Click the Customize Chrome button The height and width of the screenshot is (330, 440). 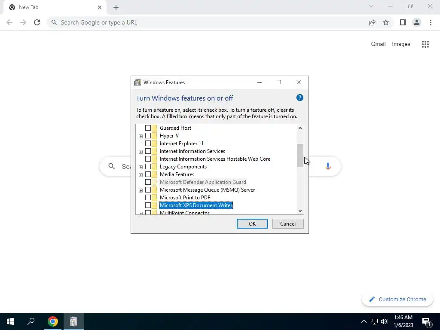click(397, 299)
